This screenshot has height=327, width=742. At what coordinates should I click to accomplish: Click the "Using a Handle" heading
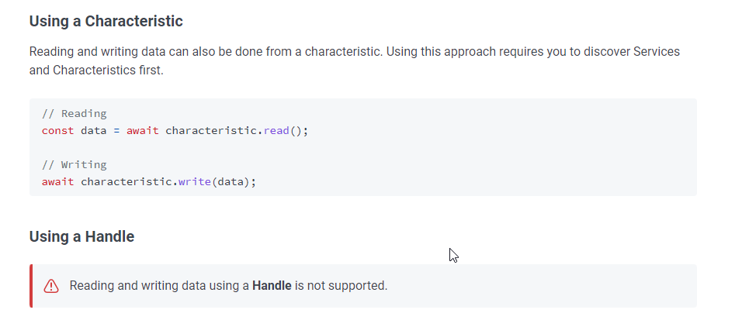tap(81, 236)
